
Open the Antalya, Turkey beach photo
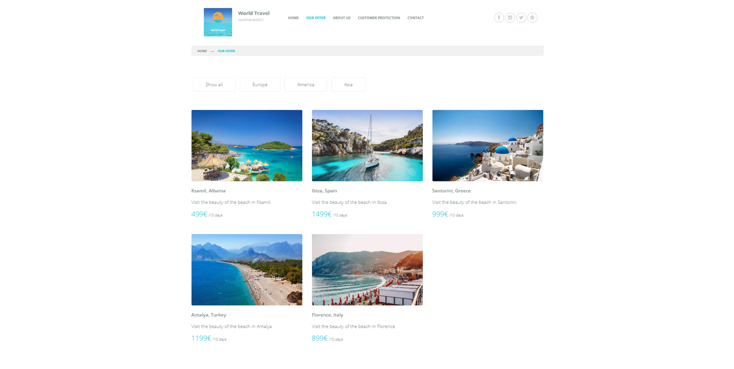(x=247, y=270)
